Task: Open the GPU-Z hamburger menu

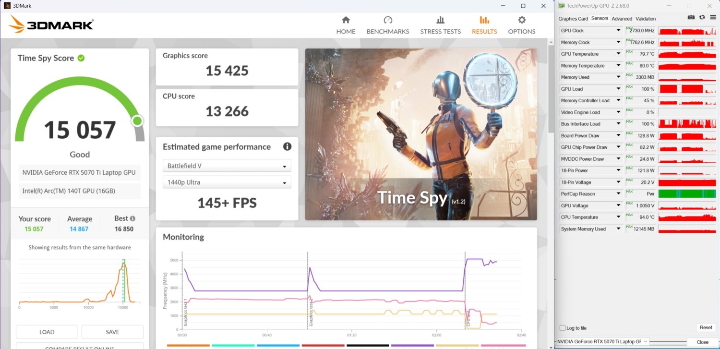Action: click(x=713, y=18)
